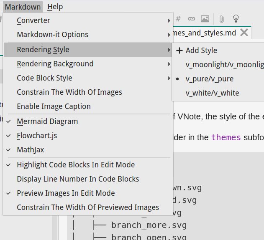The width and height of the screenshot is (264, 240).
Task: Select v_pure/v_pure rendering style
Action: click(218, 79)
